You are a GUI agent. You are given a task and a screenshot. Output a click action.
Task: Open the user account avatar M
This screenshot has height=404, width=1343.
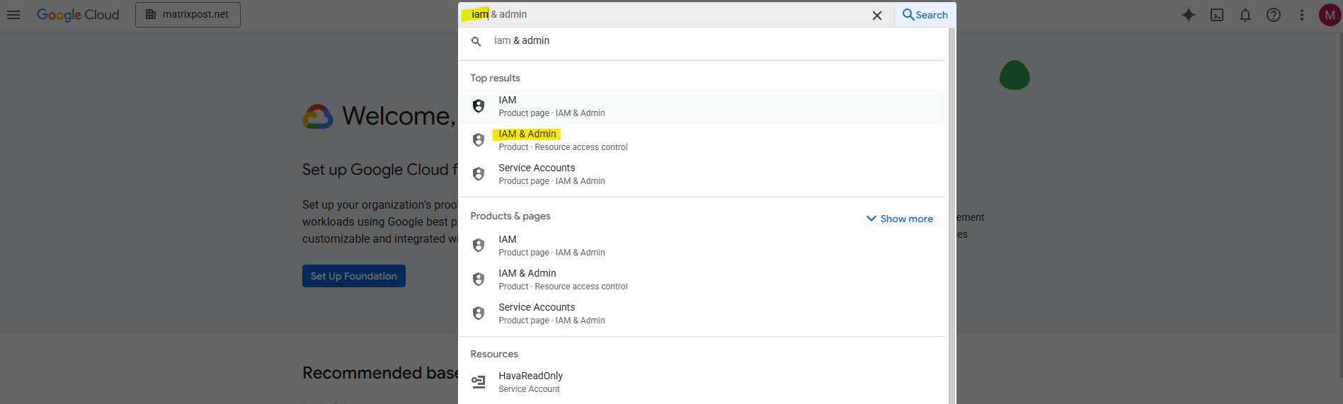click(x=1330, y=15)
